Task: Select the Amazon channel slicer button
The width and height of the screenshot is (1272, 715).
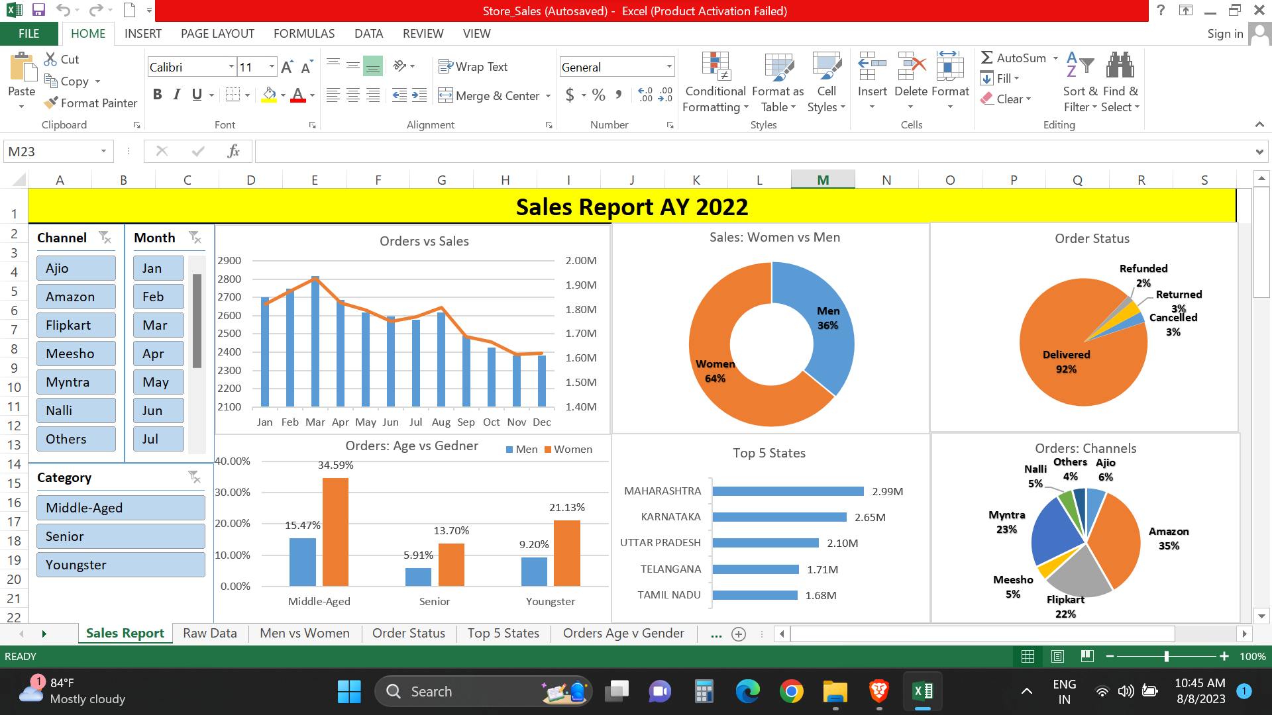Action: (x=76, y=297)
